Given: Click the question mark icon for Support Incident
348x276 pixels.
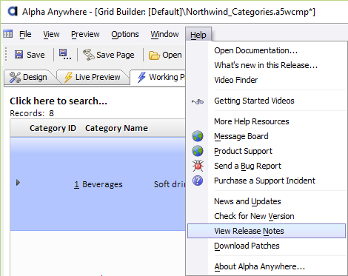Looking at the screenshot, I should [198, 181].
